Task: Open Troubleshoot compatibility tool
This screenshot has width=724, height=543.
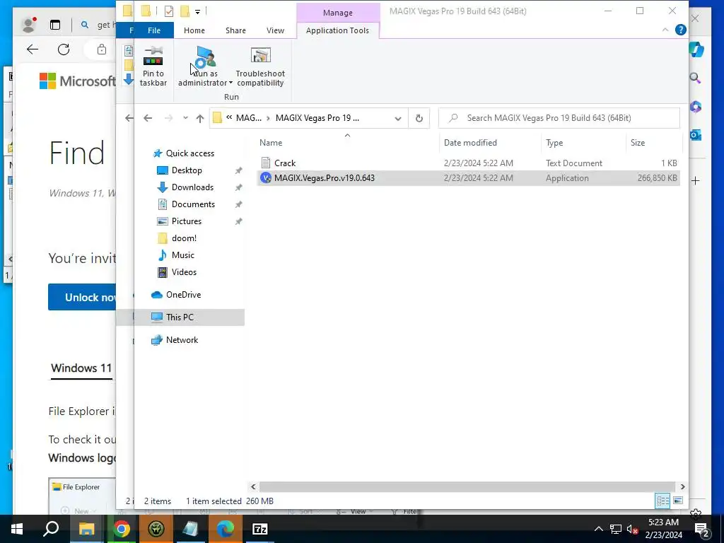Action: 260,66
